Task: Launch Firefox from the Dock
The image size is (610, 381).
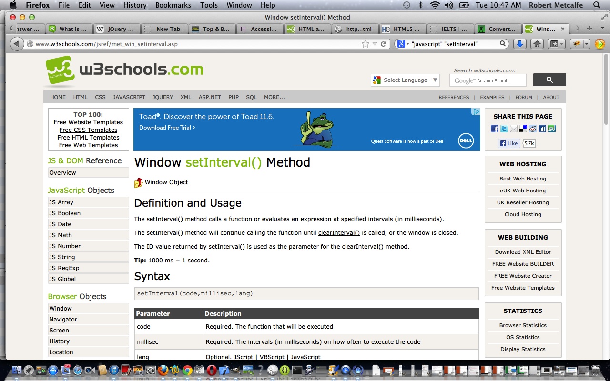Action: (x=163, y=370)
